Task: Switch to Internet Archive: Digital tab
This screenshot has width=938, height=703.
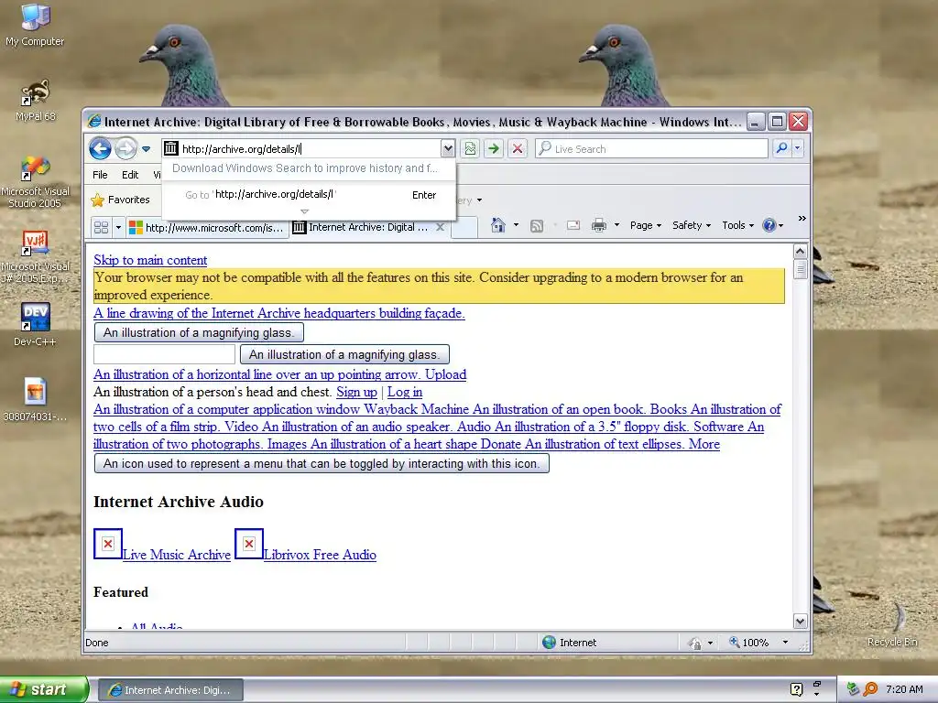Action: 362,227
